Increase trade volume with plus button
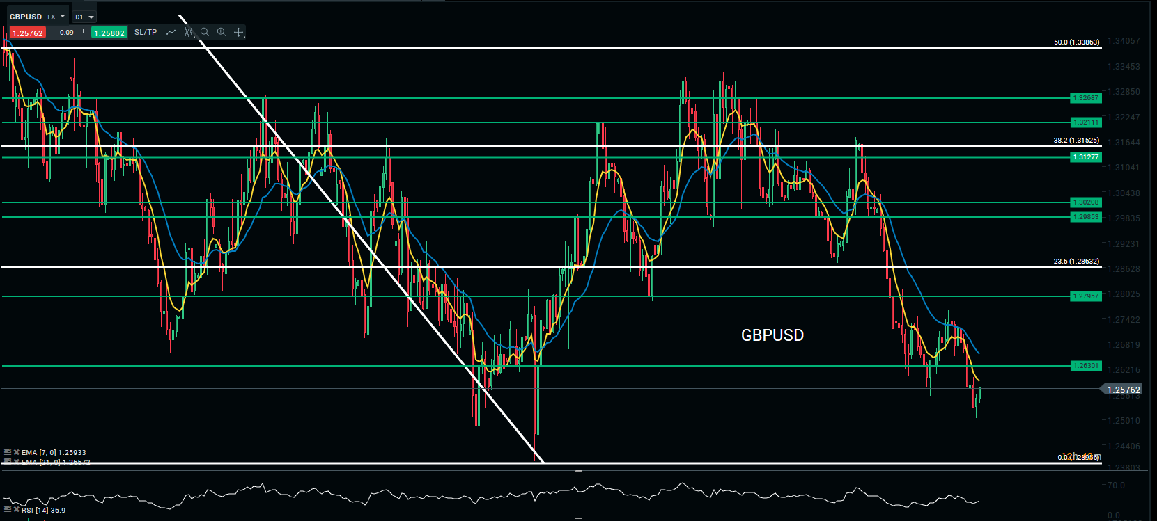This screenshot has height=521, width=1157. point(84,32)
